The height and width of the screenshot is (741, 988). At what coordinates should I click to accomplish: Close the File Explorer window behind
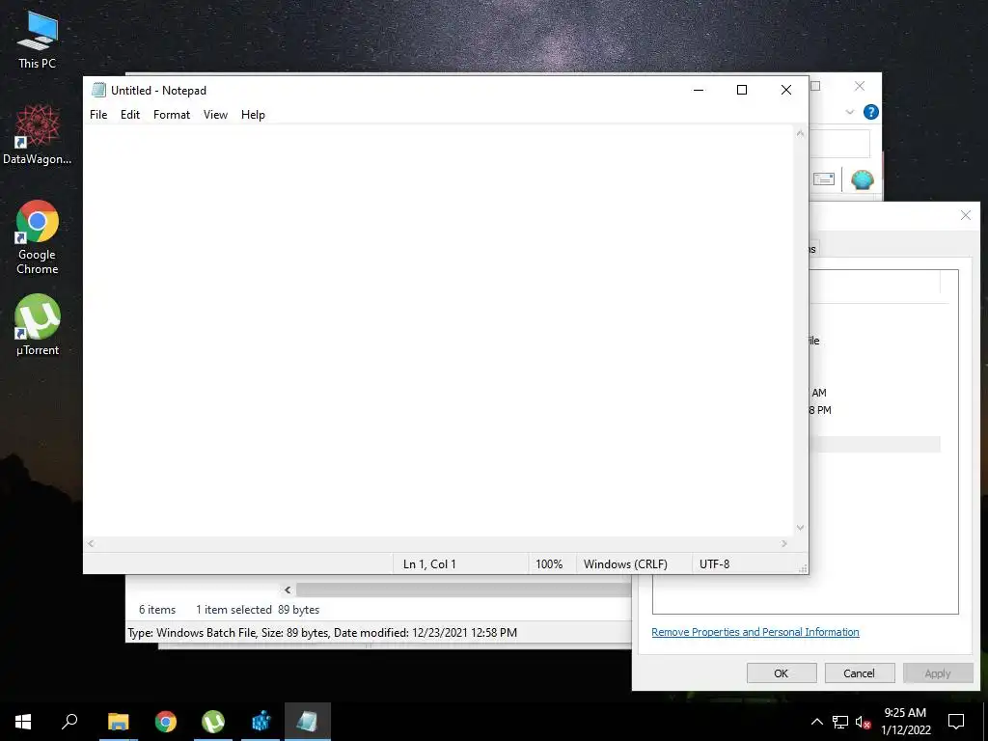[860, 86]
